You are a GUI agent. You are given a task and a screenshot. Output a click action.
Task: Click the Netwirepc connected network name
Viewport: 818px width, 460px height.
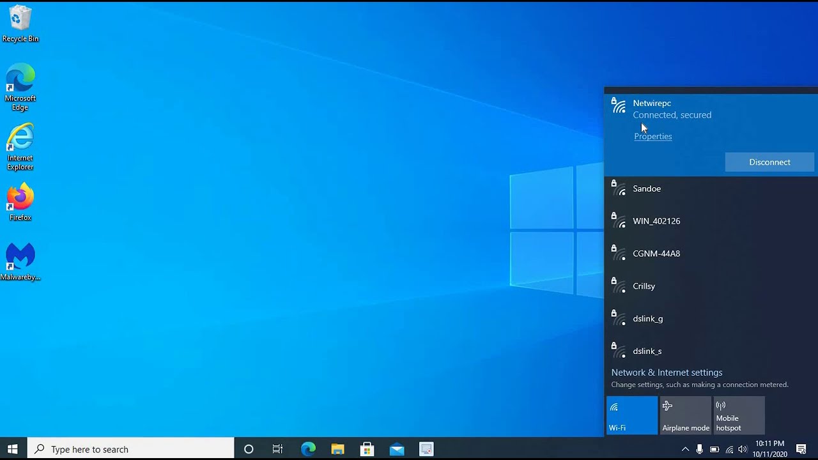(652, 103)
